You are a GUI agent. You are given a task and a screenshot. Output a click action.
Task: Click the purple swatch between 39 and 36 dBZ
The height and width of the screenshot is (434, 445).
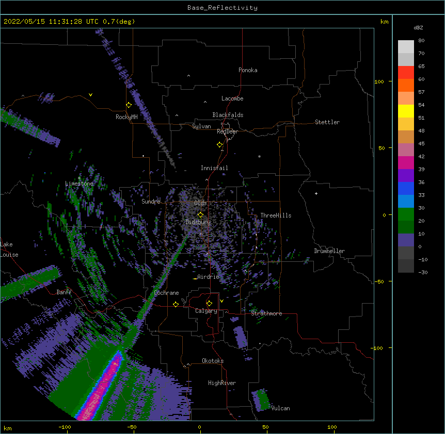click(x=406, y=176)
